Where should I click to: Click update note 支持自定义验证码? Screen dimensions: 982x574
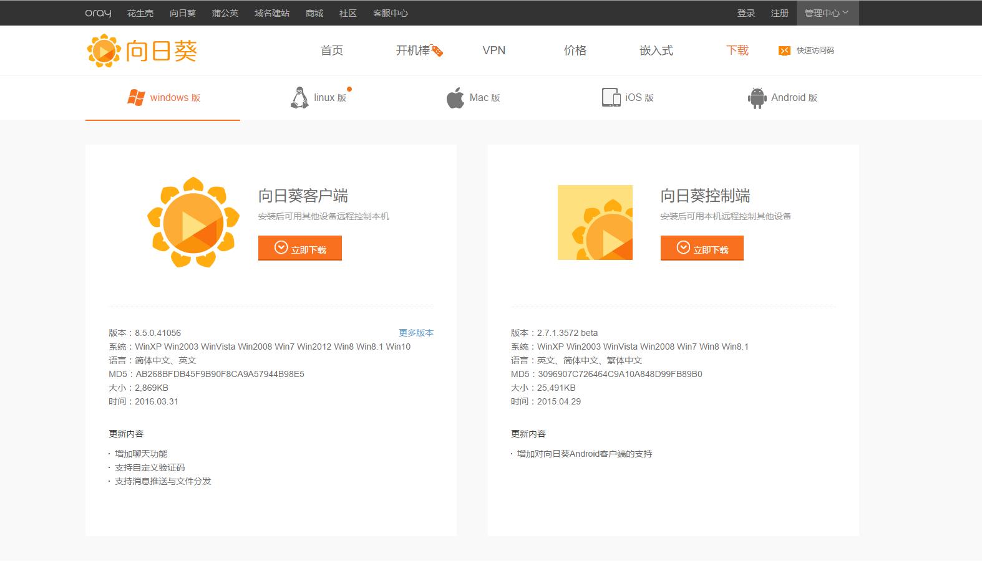pyautogui.click(x=150, y=467)
